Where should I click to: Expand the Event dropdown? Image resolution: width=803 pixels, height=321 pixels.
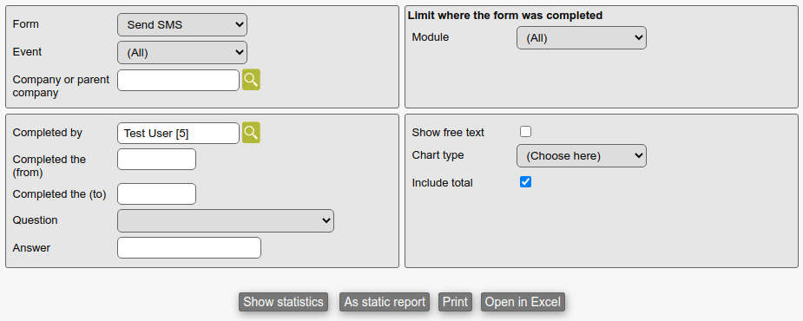coord(181,52)
